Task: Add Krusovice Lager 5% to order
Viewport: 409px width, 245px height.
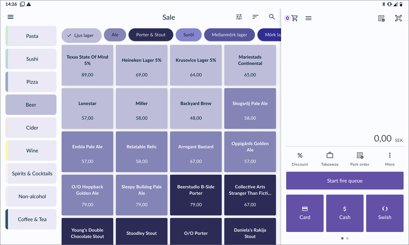Action: (x=196, y=65)
